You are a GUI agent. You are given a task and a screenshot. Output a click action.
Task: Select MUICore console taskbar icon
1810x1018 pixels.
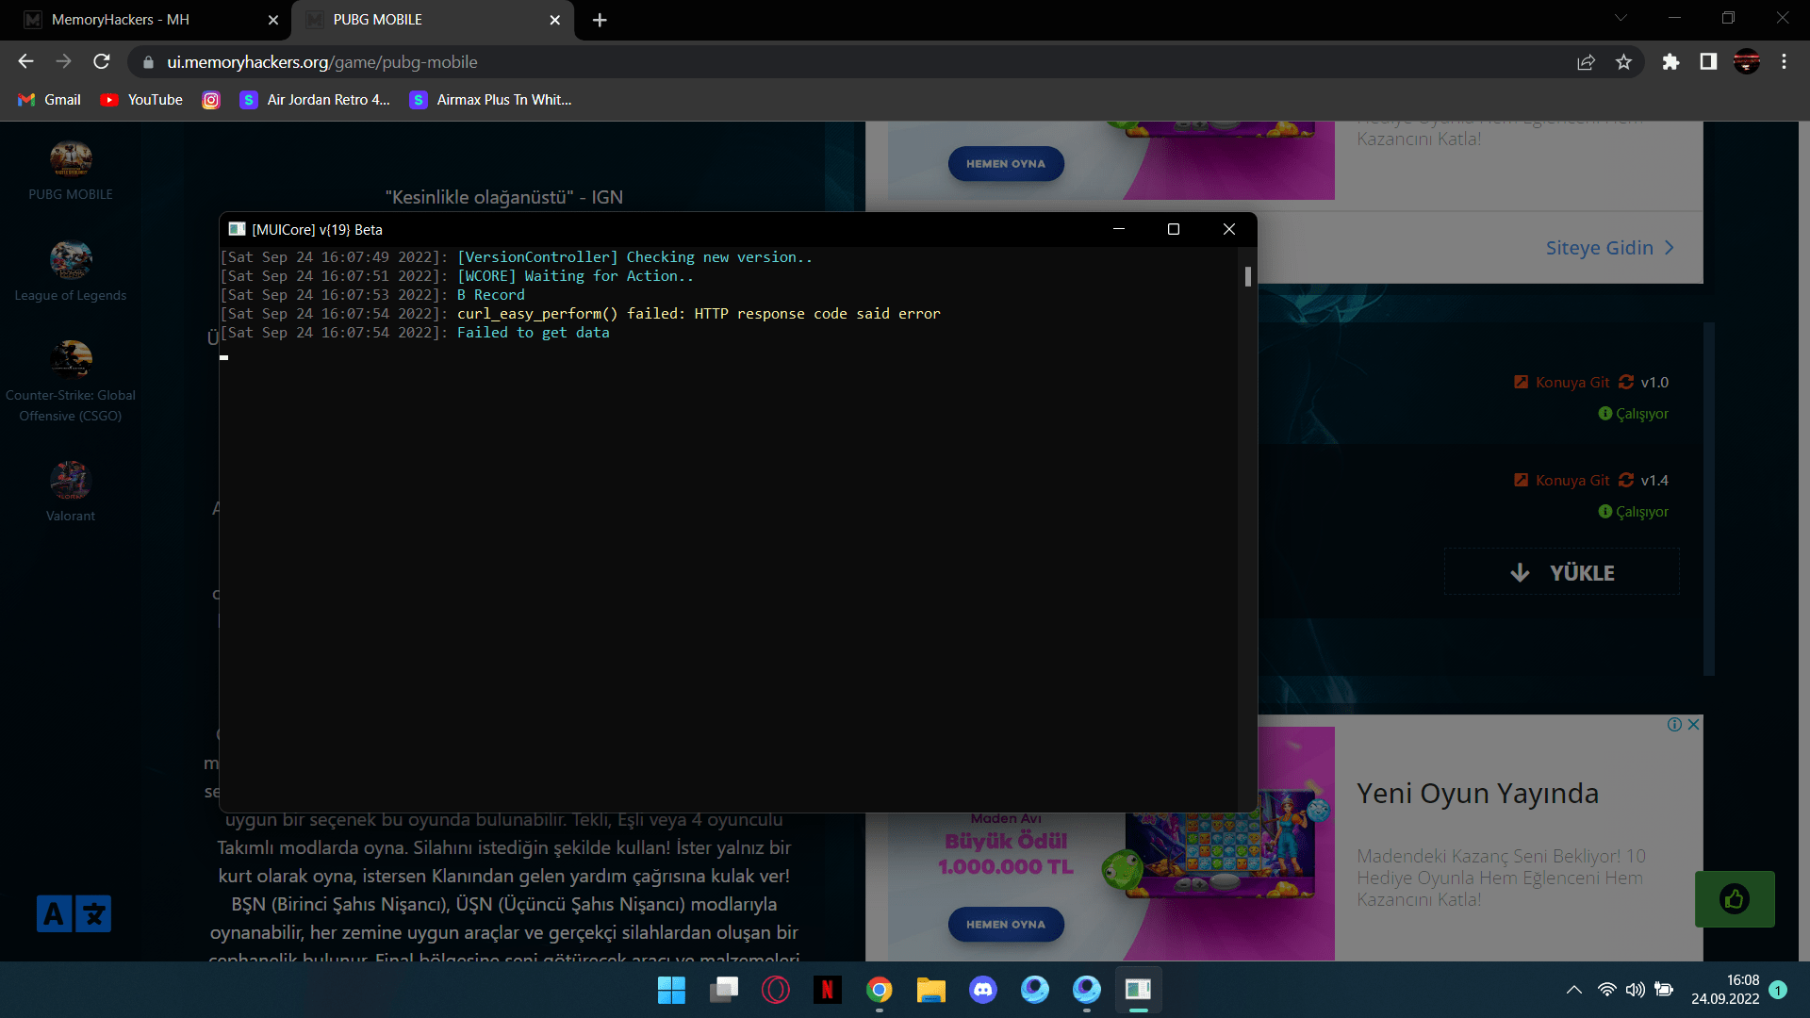point(1138,990)
